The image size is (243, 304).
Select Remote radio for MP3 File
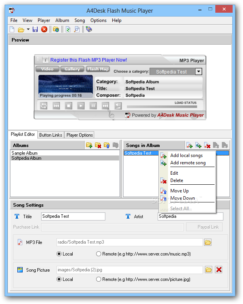pyautogui.click(x=99, y=254)
